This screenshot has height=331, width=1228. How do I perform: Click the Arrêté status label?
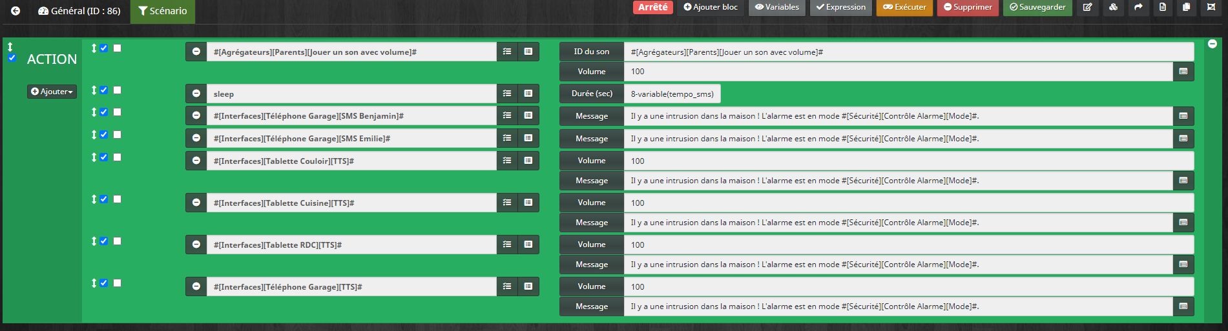pos(653,7)
